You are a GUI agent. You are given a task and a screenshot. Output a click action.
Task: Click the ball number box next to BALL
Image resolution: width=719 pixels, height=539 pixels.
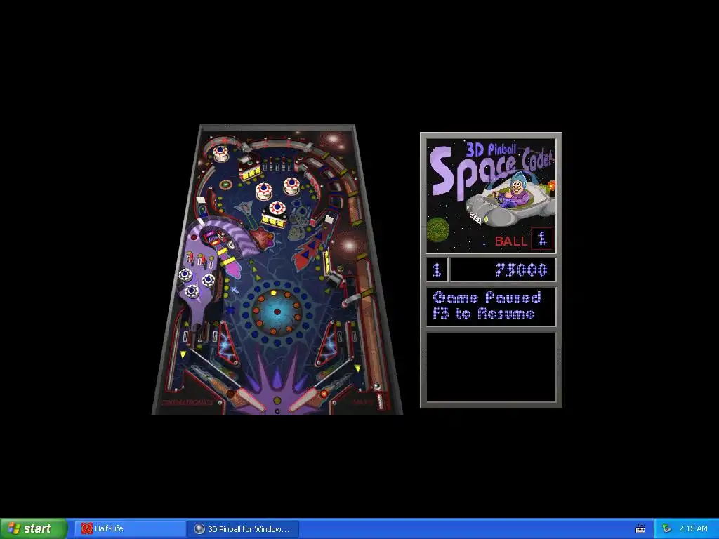coord(542,239)
